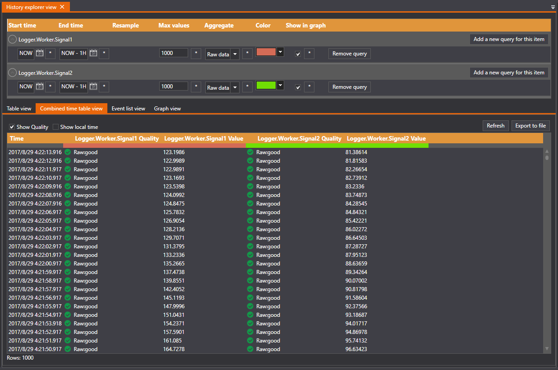Switch to the Event list view tab
The height and width of the screenshot is (370, 558).
click(128, 109)
